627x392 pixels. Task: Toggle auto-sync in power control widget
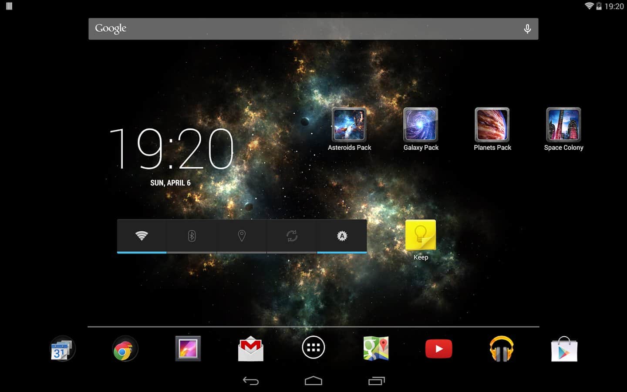[x=292, y=236]
